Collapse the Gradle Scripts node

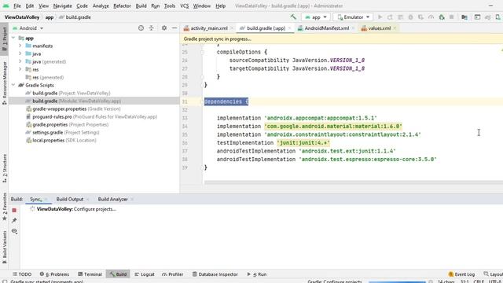[x=13, y=85]
